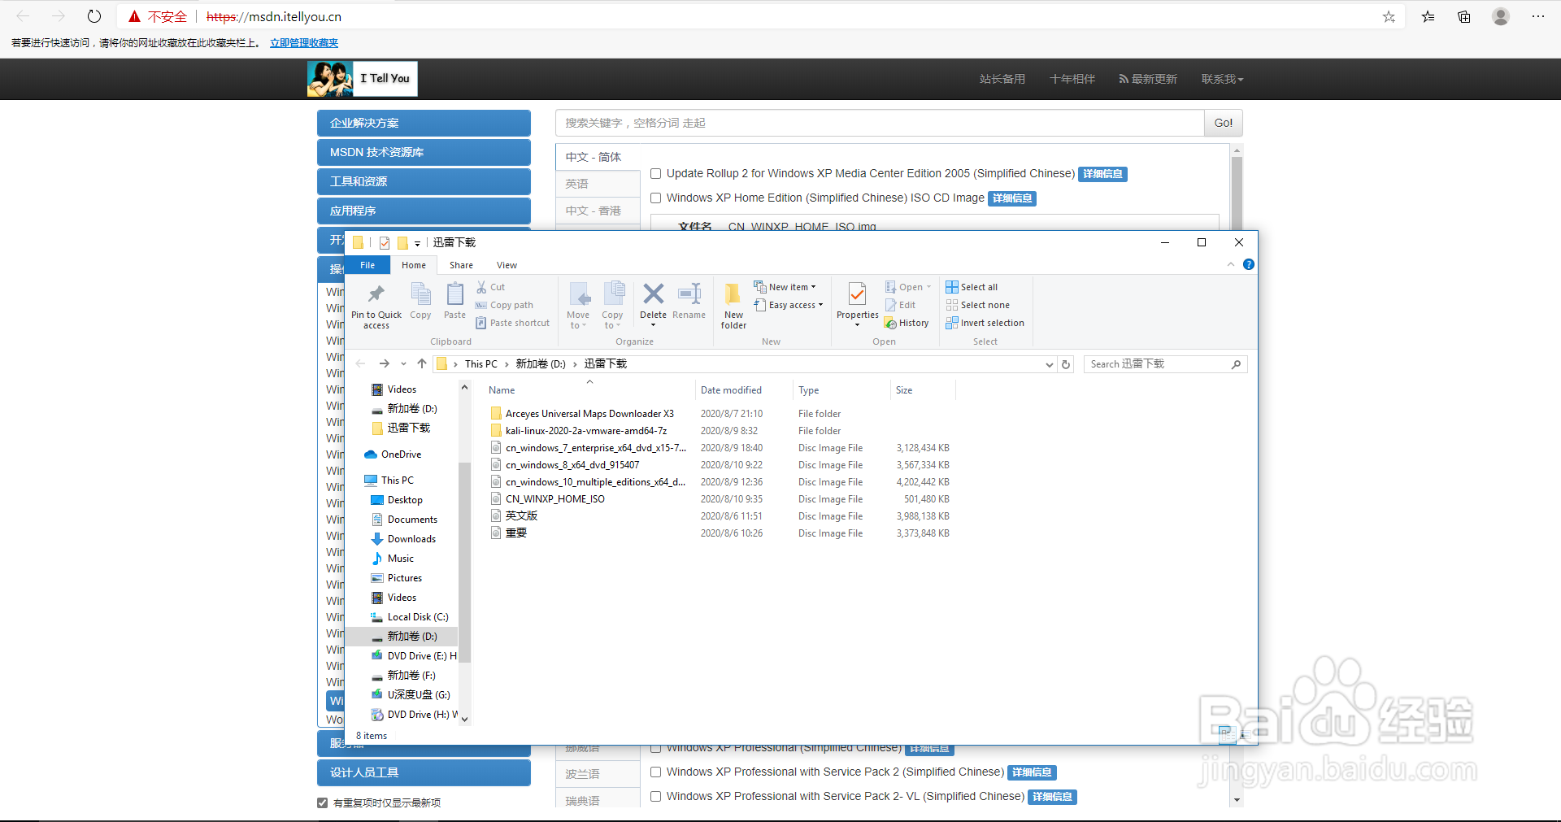
Task: Click Invert selection in ribbon
Action: [x=985, y=323]
